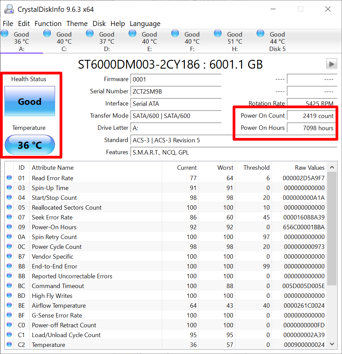Open the File menu
This screenshot has width=342, height=354.
pyautogui.click(x=8, y=23)
